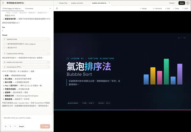This screenshot has width=191, height=132.
Task: Click the Bubble Sort subtitle text
Action: (79, 74)
